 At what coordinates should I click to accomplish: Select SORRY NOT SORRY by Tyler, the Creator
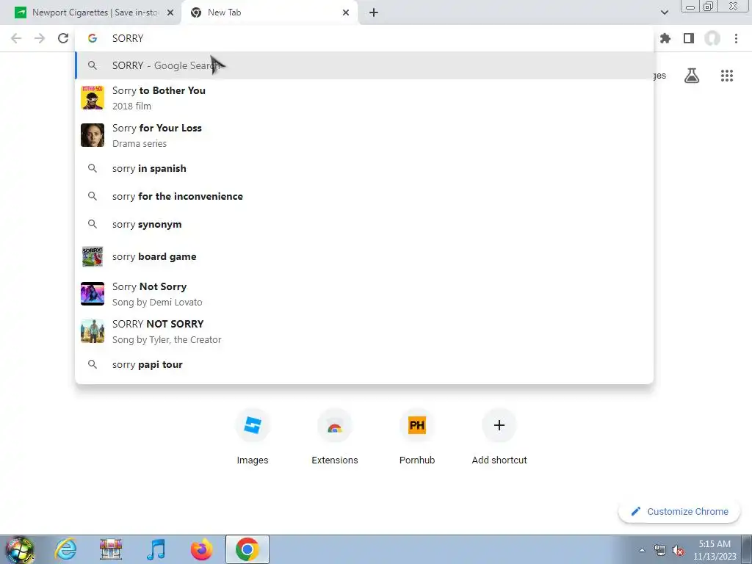pos(364,331)
